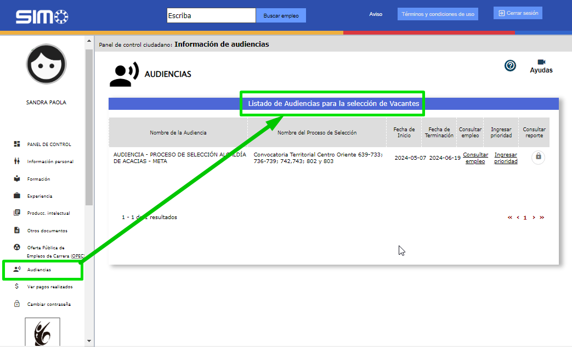Click the Cerrar sesión button

tap(518, 13)
